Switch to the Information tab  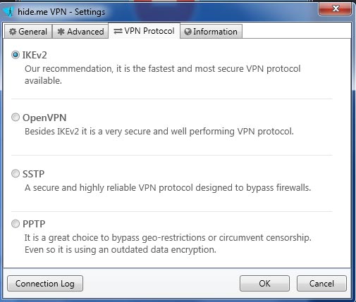pos(211,31)
